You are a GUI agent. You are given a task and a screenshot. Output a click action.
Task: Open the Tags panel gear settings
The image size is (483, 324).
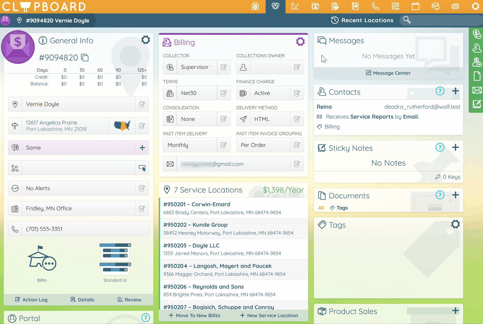coord(456,224)
